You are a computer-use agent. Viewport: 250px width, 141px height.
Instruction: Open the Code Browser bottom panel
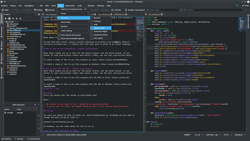pos(33,139)
